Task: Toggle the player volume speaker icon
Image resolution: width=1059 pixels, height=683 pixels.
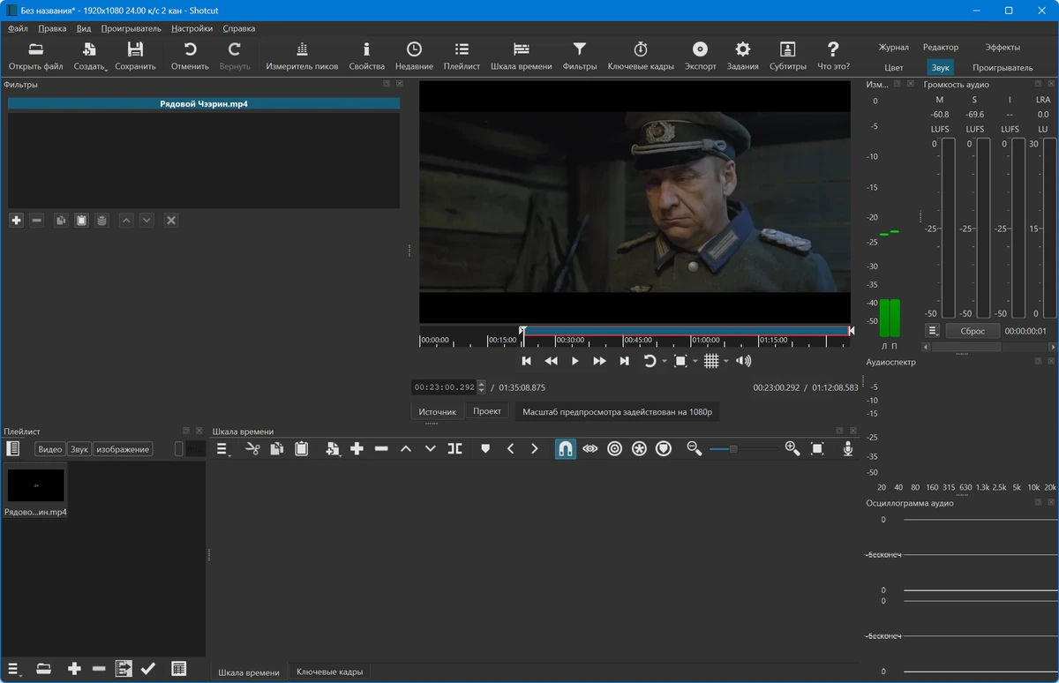Action: point(744,361)
